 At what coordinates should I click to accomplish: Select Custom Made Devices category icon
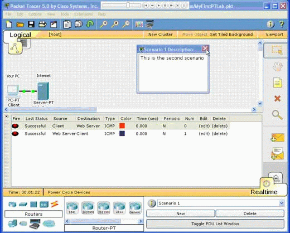pos(35,224)
